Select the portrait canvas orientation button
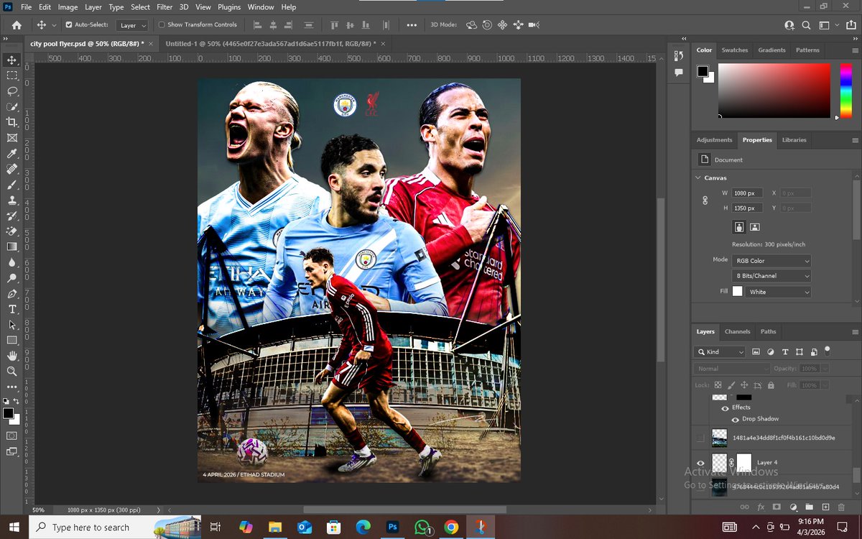The height and width of the screenshot is (539, 862). coord(738,226)
